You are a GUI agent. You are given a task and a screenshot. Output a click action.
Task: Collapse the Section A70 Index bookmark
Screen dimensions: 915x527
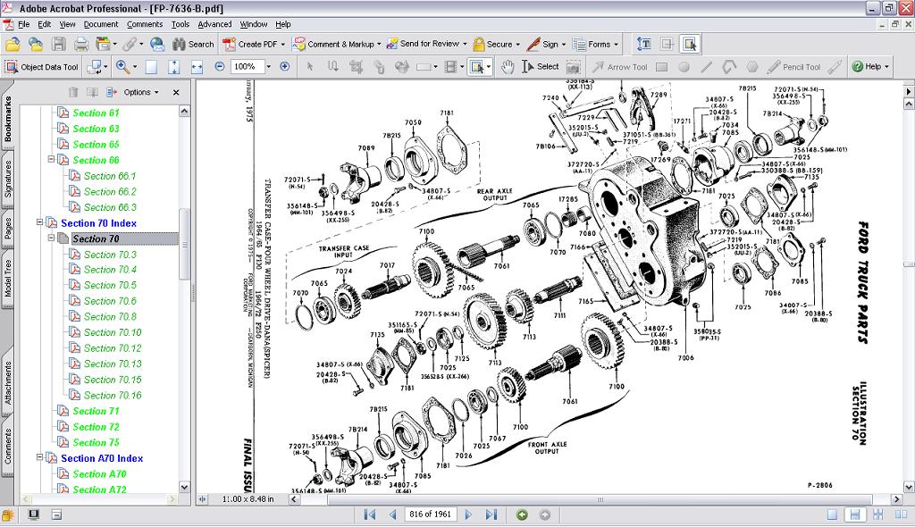(39, 457)
